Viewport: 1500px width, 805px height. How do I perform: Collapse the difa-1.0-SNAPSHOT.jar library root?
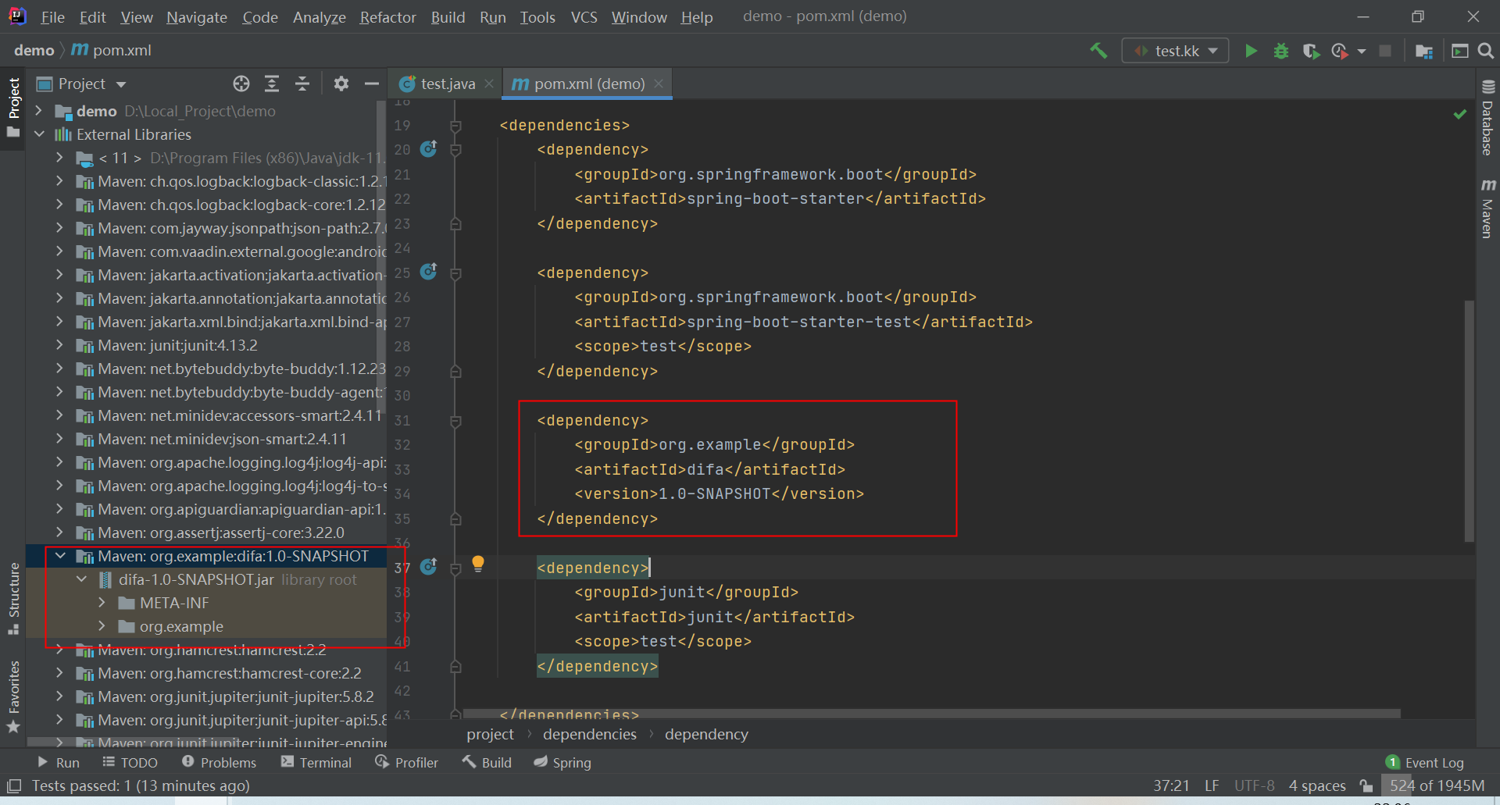82,579
